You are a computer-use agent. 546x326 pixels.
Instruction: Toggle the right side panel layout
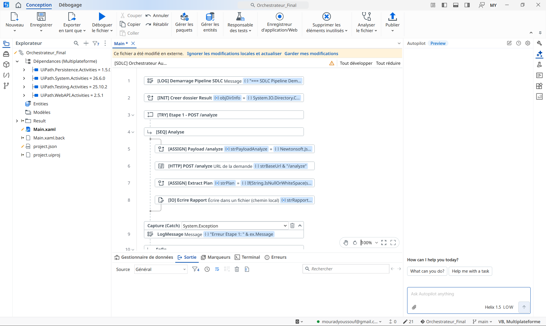tap(467, 5)
